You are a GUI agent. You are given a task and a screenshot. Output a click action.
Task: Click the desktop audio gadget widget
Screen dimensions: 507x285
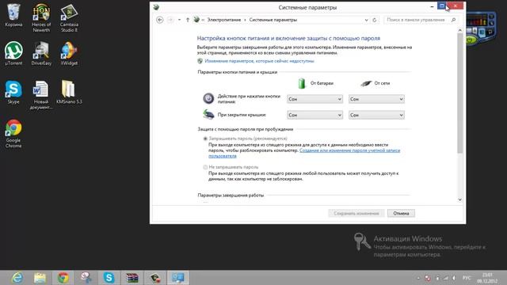[481, 28]
